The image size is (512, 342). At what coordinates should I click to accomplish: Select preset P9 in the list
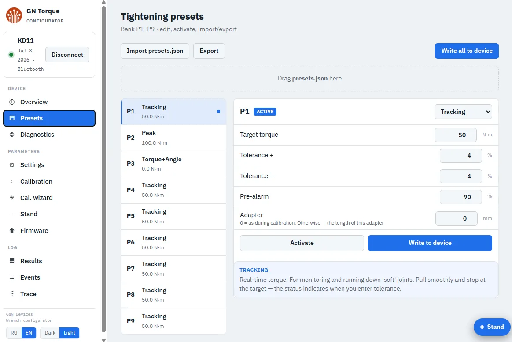point(173,321)
